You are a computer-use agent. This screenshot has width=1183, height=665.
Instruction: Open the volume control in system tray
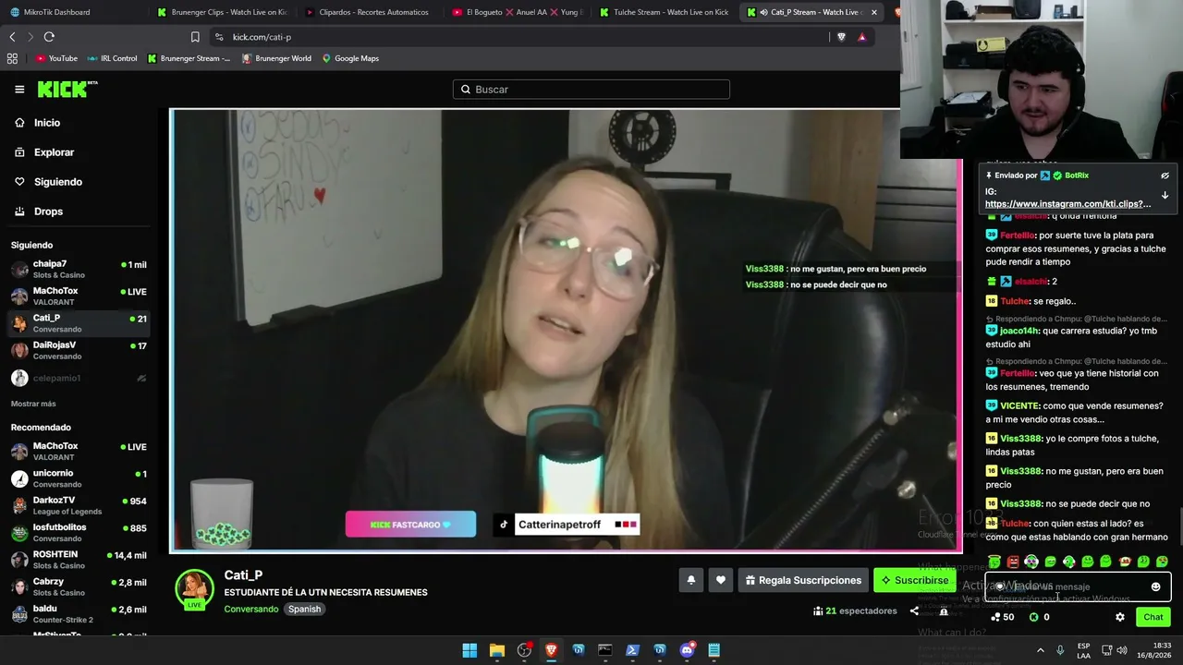coord(1123,650)
